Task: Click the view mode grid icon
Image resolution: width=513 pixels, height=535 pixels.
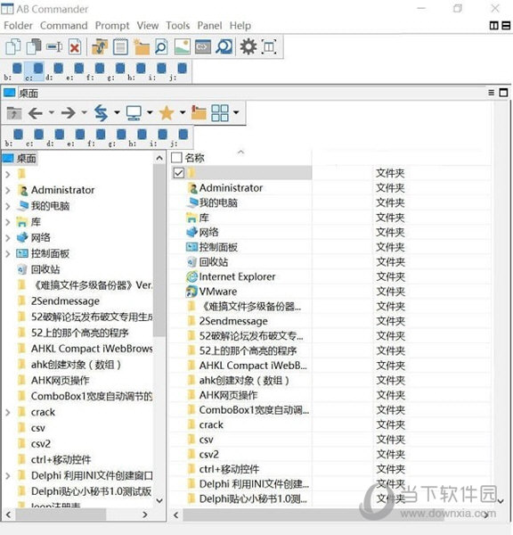Action: coord(220,112)
